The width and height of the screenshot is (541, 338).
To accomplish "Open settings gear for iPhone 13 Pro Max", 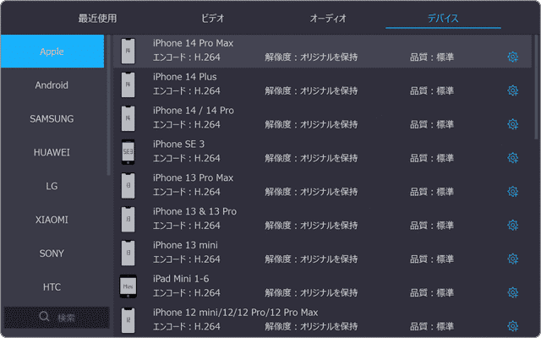I will point(513,192).
